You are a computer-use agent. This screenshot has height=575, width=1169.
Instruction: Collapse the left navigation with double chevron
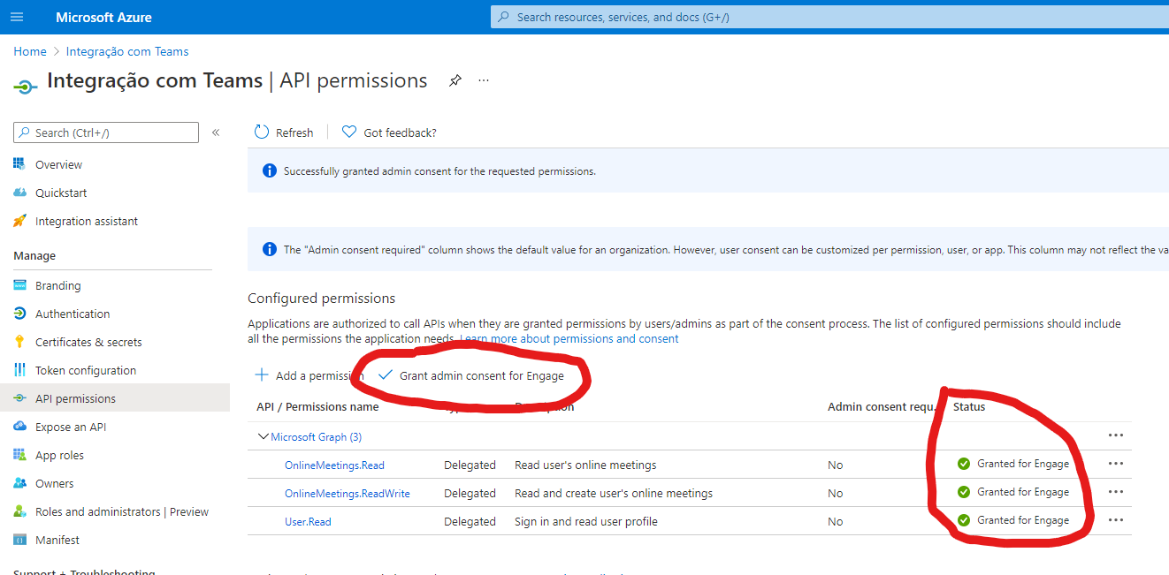216,132
